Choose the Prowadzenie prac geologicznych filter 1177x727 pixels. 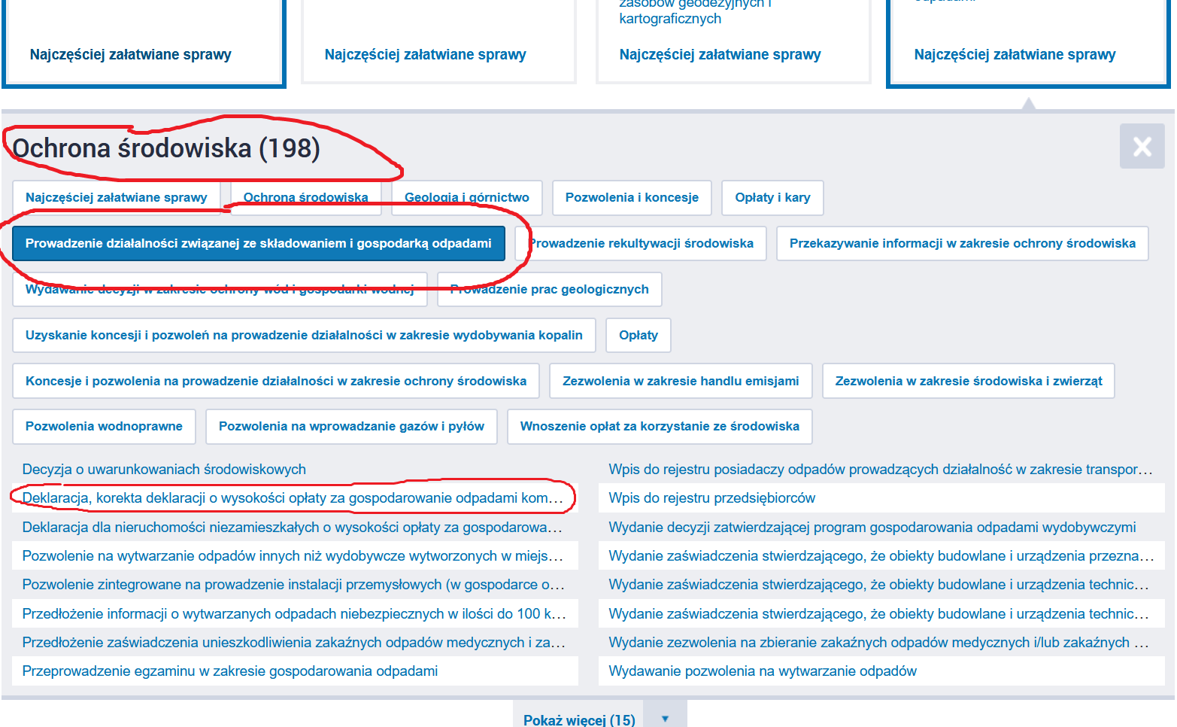549,290
